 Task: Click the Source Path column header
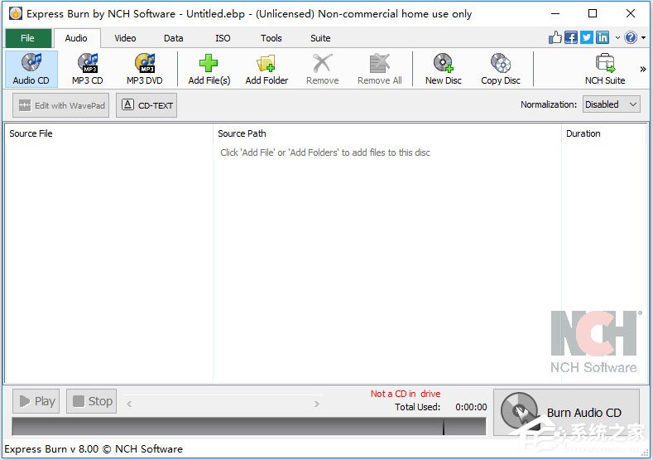click(387, 133)
